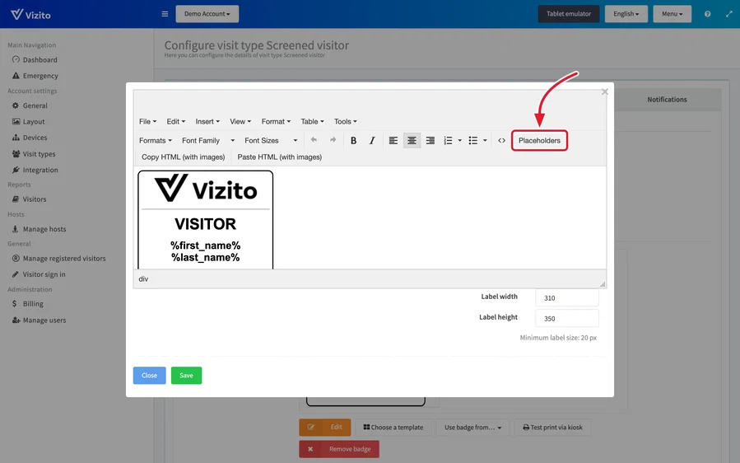Open the editor File menu
The height and width of the screenshot is (463, 740).
coord(147,121)
